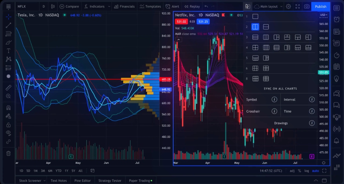
Task: Select the 1D time range
Action: point(21,171)
